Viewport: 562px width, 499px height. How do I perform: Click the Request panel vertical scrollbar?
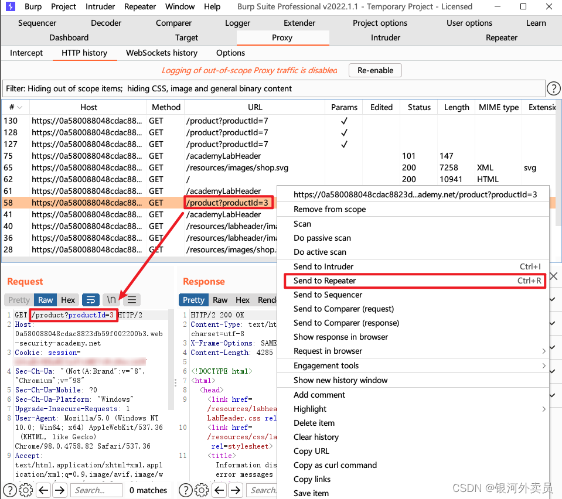pos(171,360)
